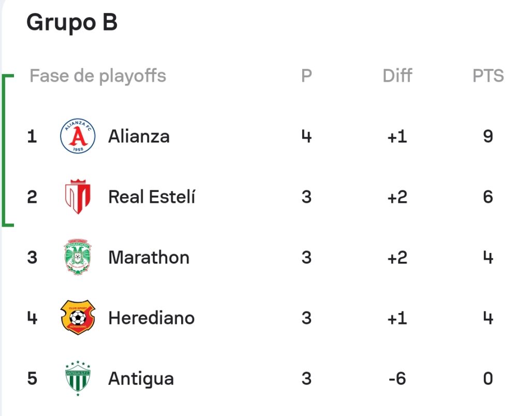This screenshot has width=530, height=416.
Task: Open the Antigua team name
Action: click(141, 379)
